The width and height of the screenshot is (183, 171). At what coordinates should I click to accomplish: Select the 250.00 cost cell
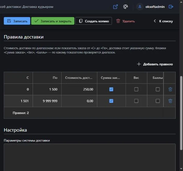pyautogui.click(x=79, y=89)
